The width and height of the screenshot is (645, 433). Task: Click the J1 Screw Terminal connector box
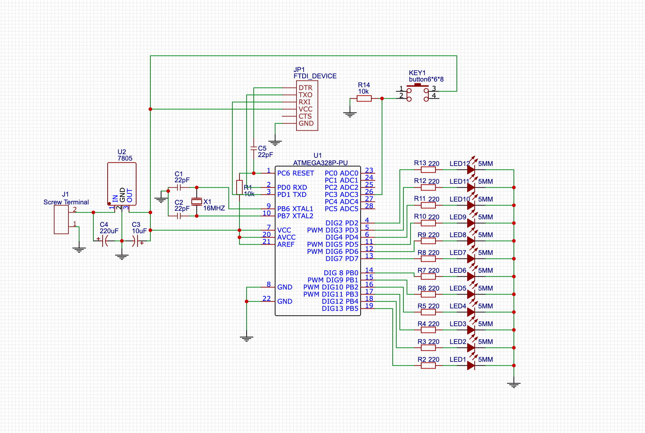click(x=61, y=219)
